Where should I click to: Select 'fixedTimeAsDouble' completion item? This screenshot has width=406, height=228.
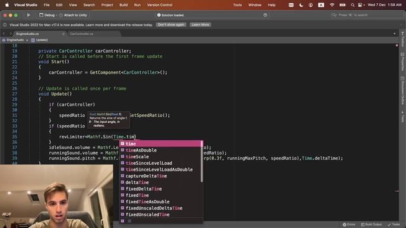(160, 202)
